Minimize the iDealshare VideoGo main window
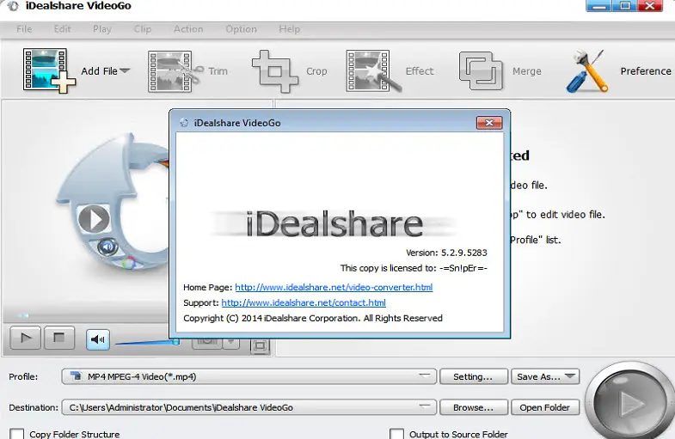The height and width of the screenshot is (439, 675). coord(598,6)
